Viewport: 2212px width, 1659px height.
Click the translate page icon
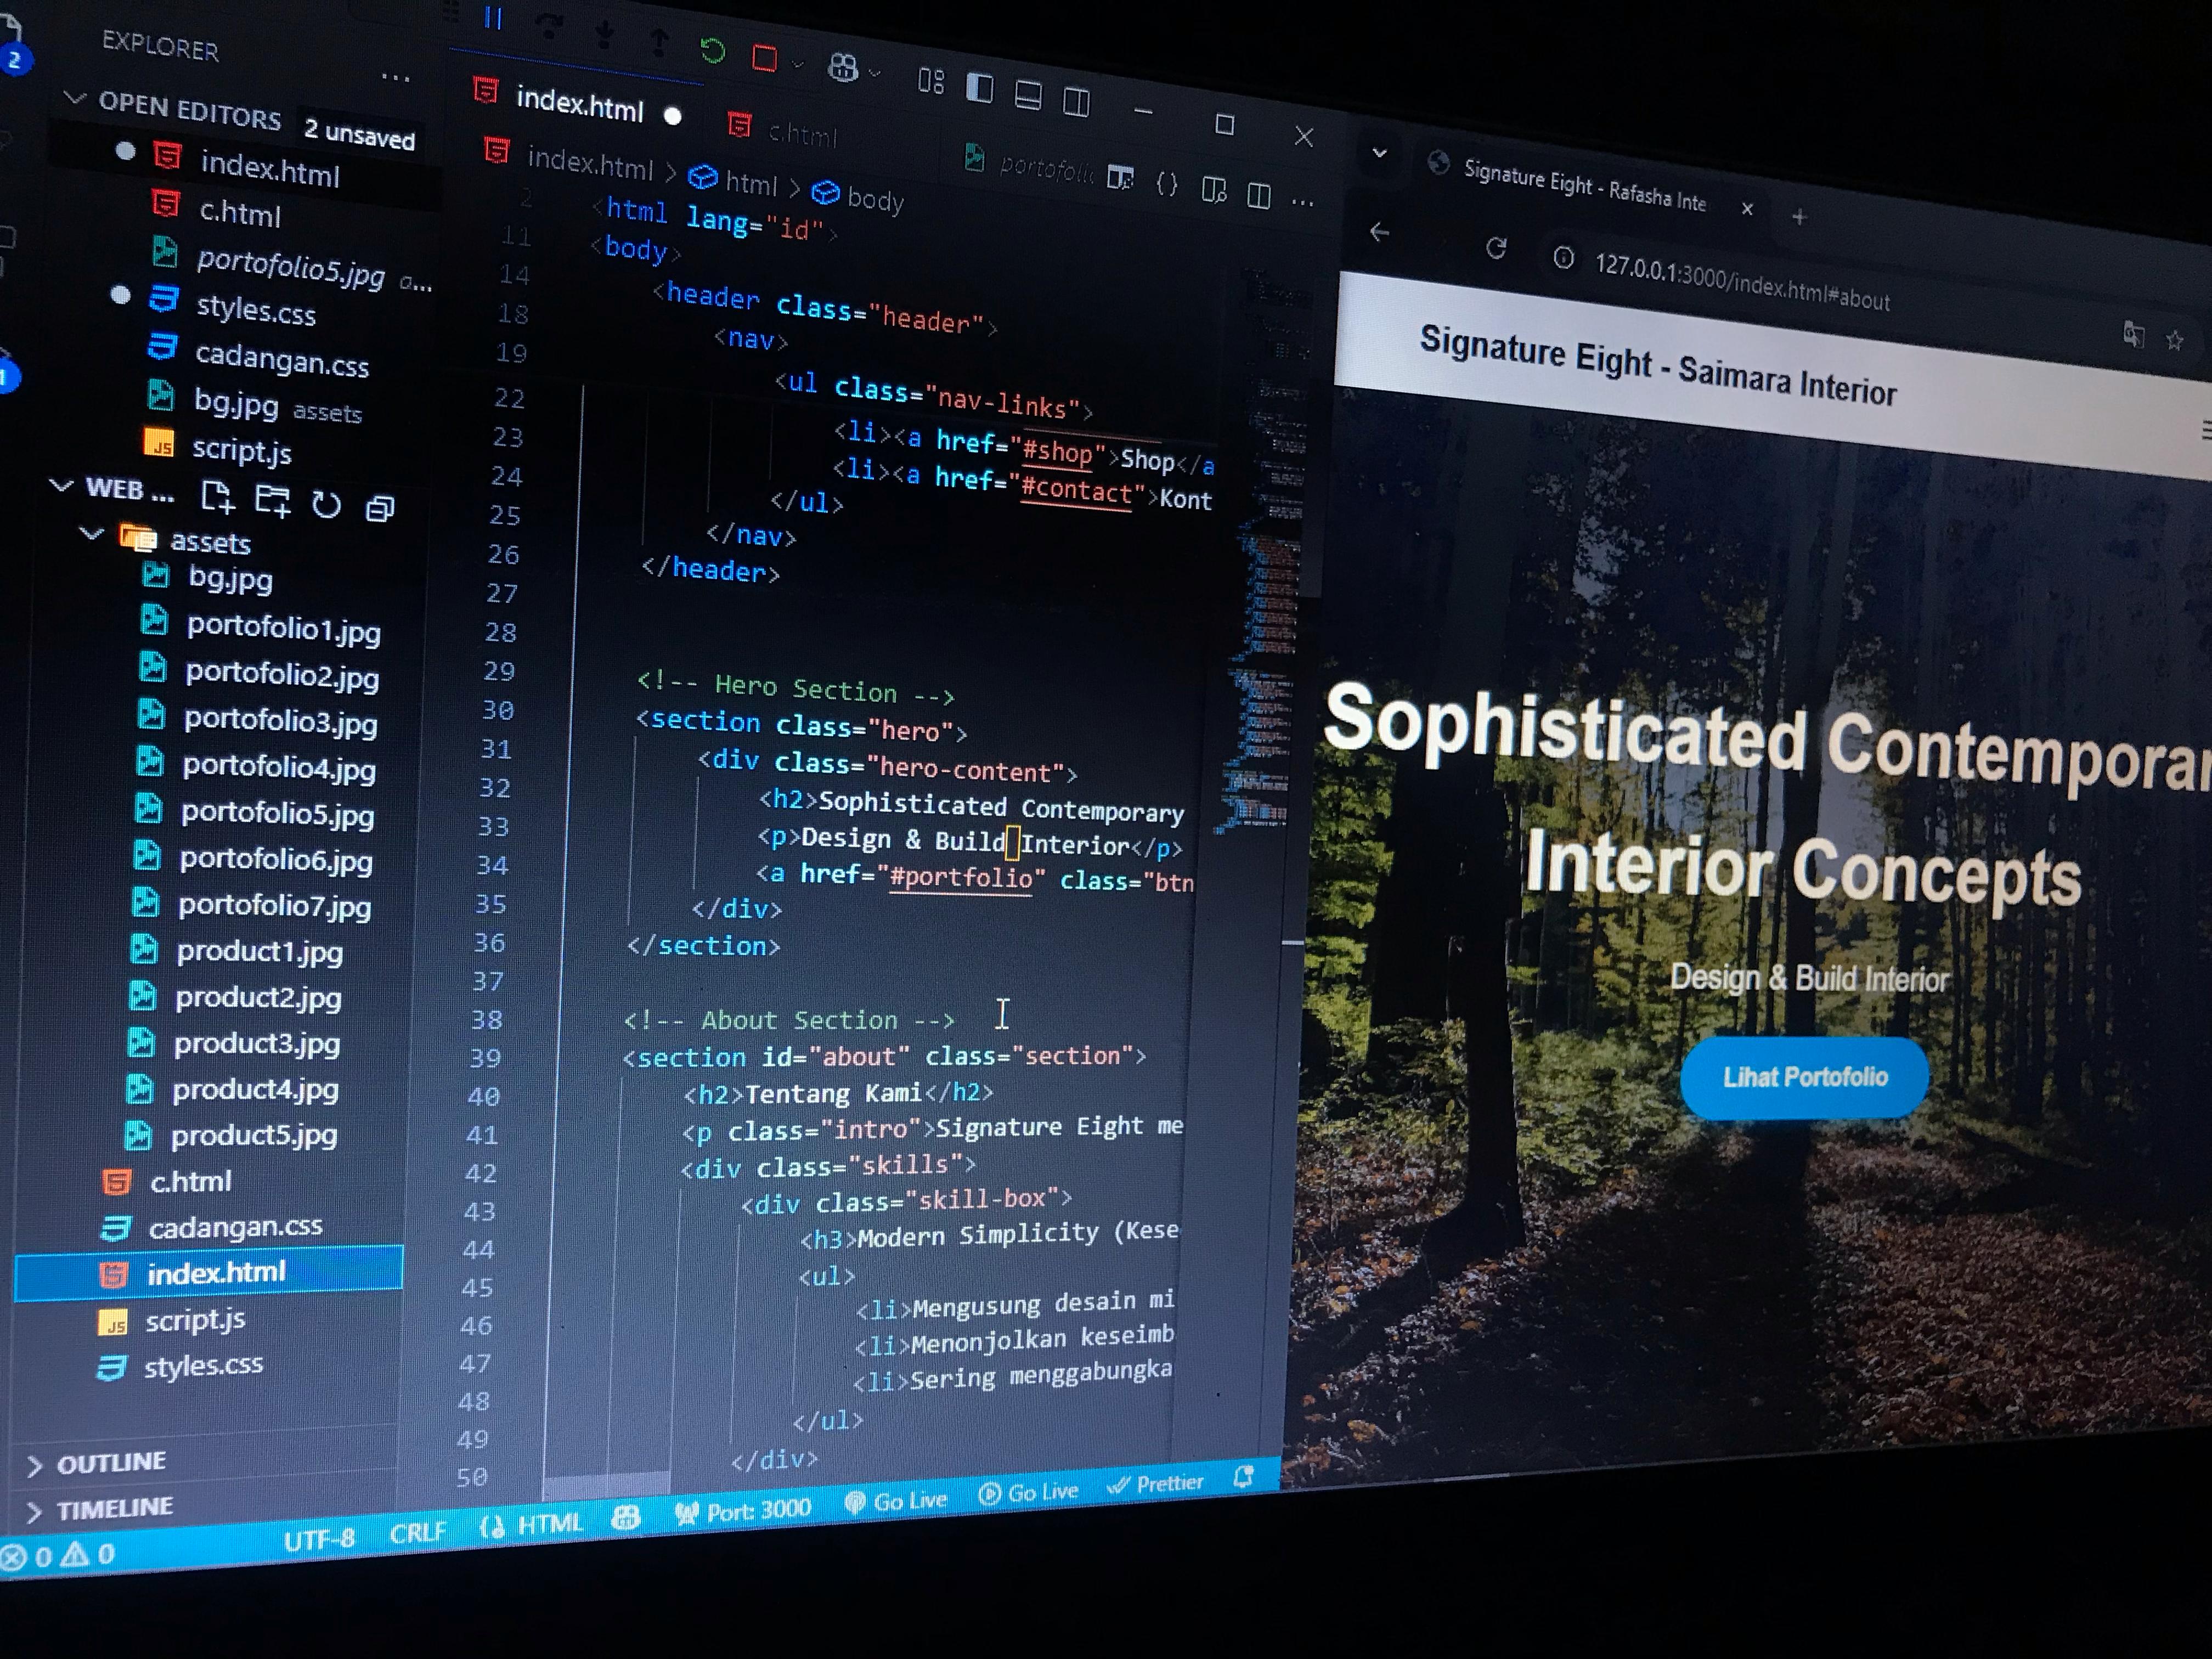pyautogui.click(x=2133, y=334)
